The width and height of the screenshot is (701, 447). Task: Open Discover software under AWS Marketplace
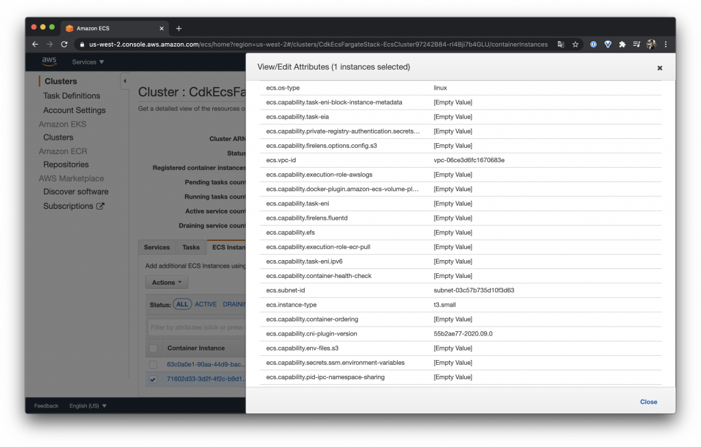click(x=75, y=191)
